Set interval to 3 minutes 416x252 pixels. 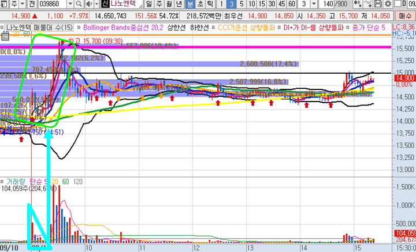(232, 4)
